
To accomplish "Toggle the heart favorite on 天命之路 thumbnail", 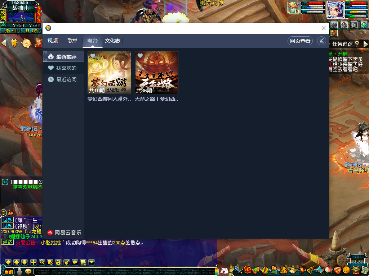I will click(140, 56).
